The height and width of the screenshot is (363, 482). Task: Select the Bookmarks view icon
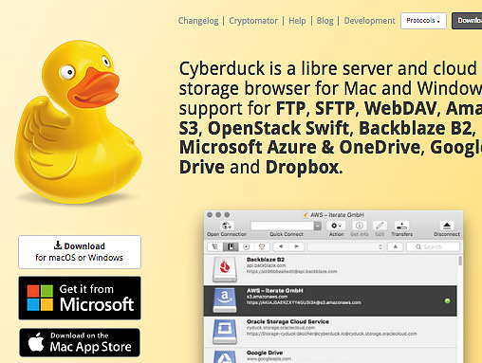click(x=231, y=246)
